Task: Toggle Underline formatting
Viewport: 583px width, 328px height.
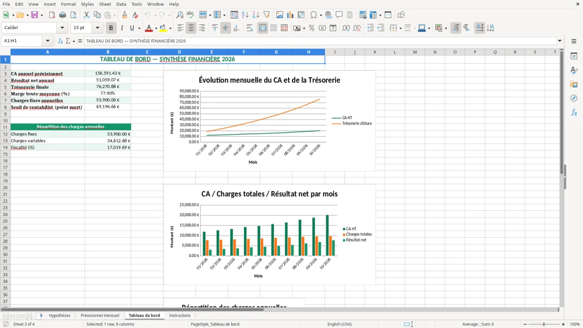Action: 132,28
